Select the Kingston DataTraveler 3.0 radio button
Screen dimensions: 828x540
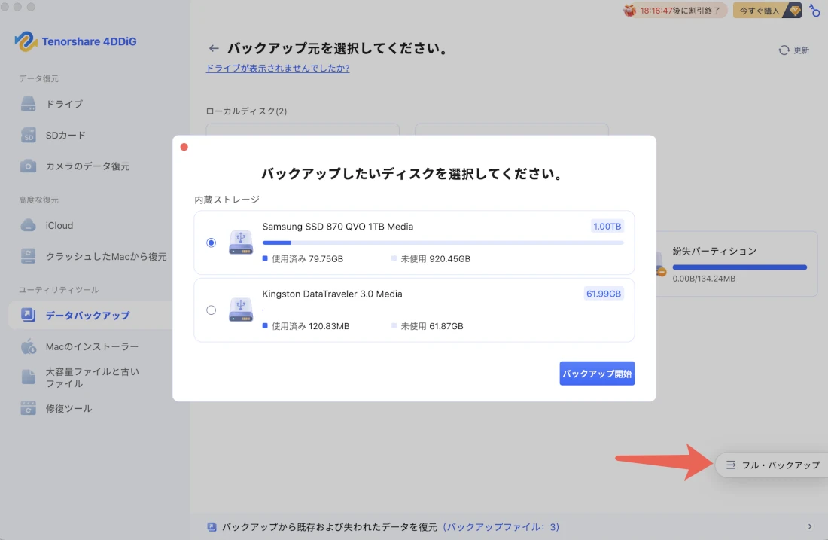tap(212, 310)
